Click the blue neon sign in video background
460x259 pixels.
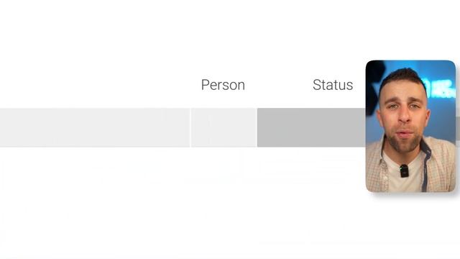point(438,88)
